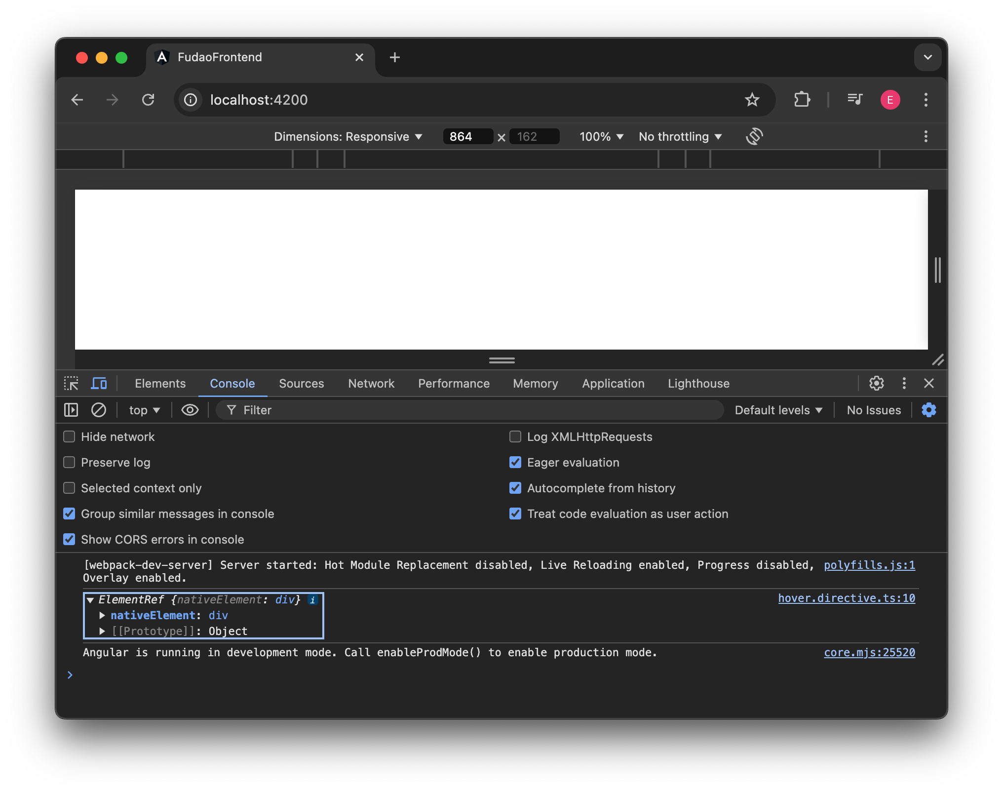
Task: Create a live expression
Action: click(190, 410)
